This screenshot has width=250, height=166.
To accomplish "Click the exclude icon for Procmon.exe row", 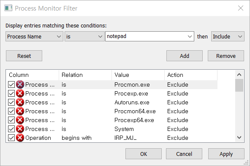I will 20,84.
